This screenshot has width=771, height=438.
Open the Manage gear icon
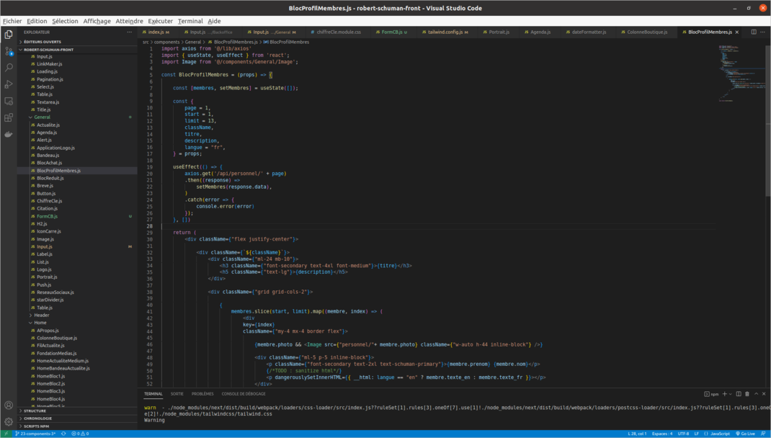pos(9,421)
